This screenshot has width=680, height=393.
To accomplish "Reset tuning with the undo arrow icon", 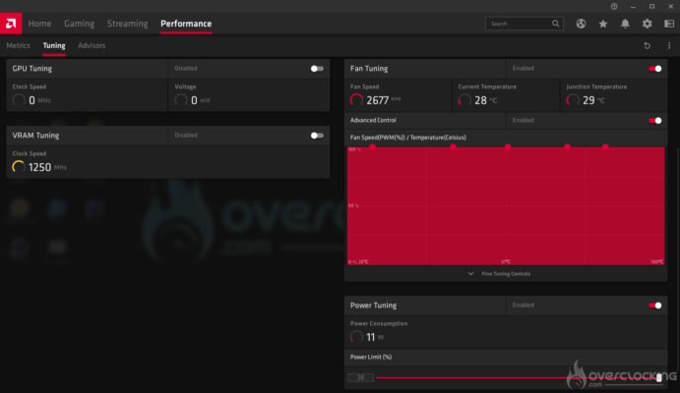I will click(x=648, y=45).
